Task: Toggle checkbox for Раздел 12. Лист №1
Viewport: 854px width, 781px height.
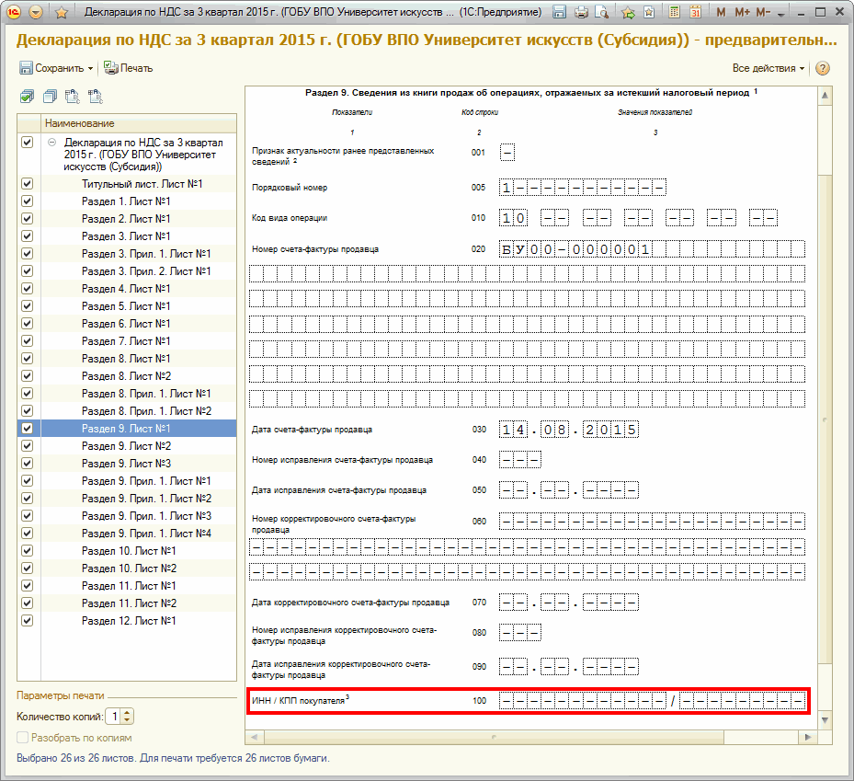Action: pyautogui.click(x=27, y=620)
